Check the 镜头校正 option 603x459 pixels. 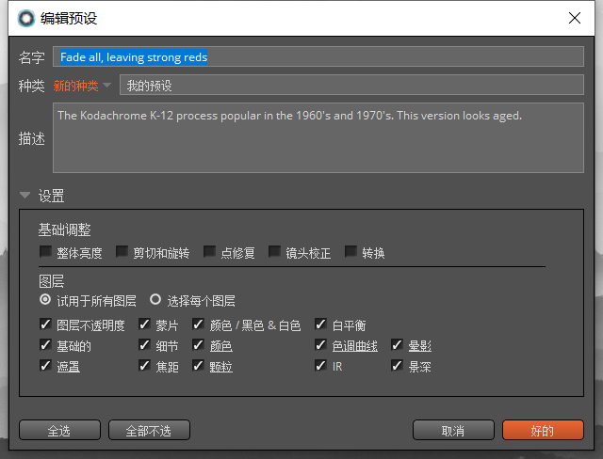(x=274, y=252)
